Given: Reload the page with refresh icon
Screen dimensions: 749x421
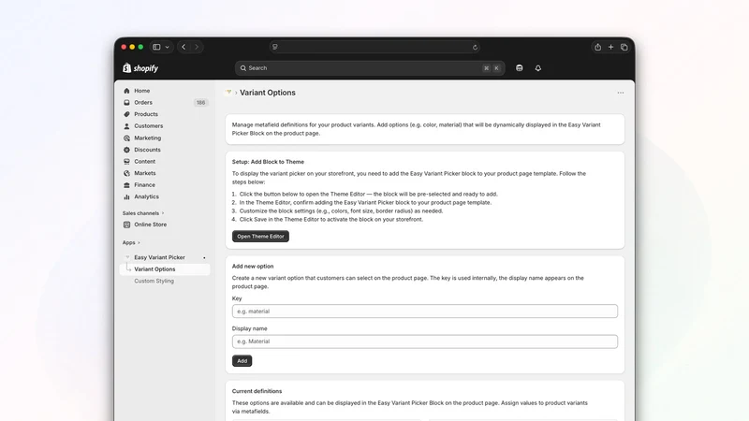Looking at the screenshot, I should click(x=475, y=48).
